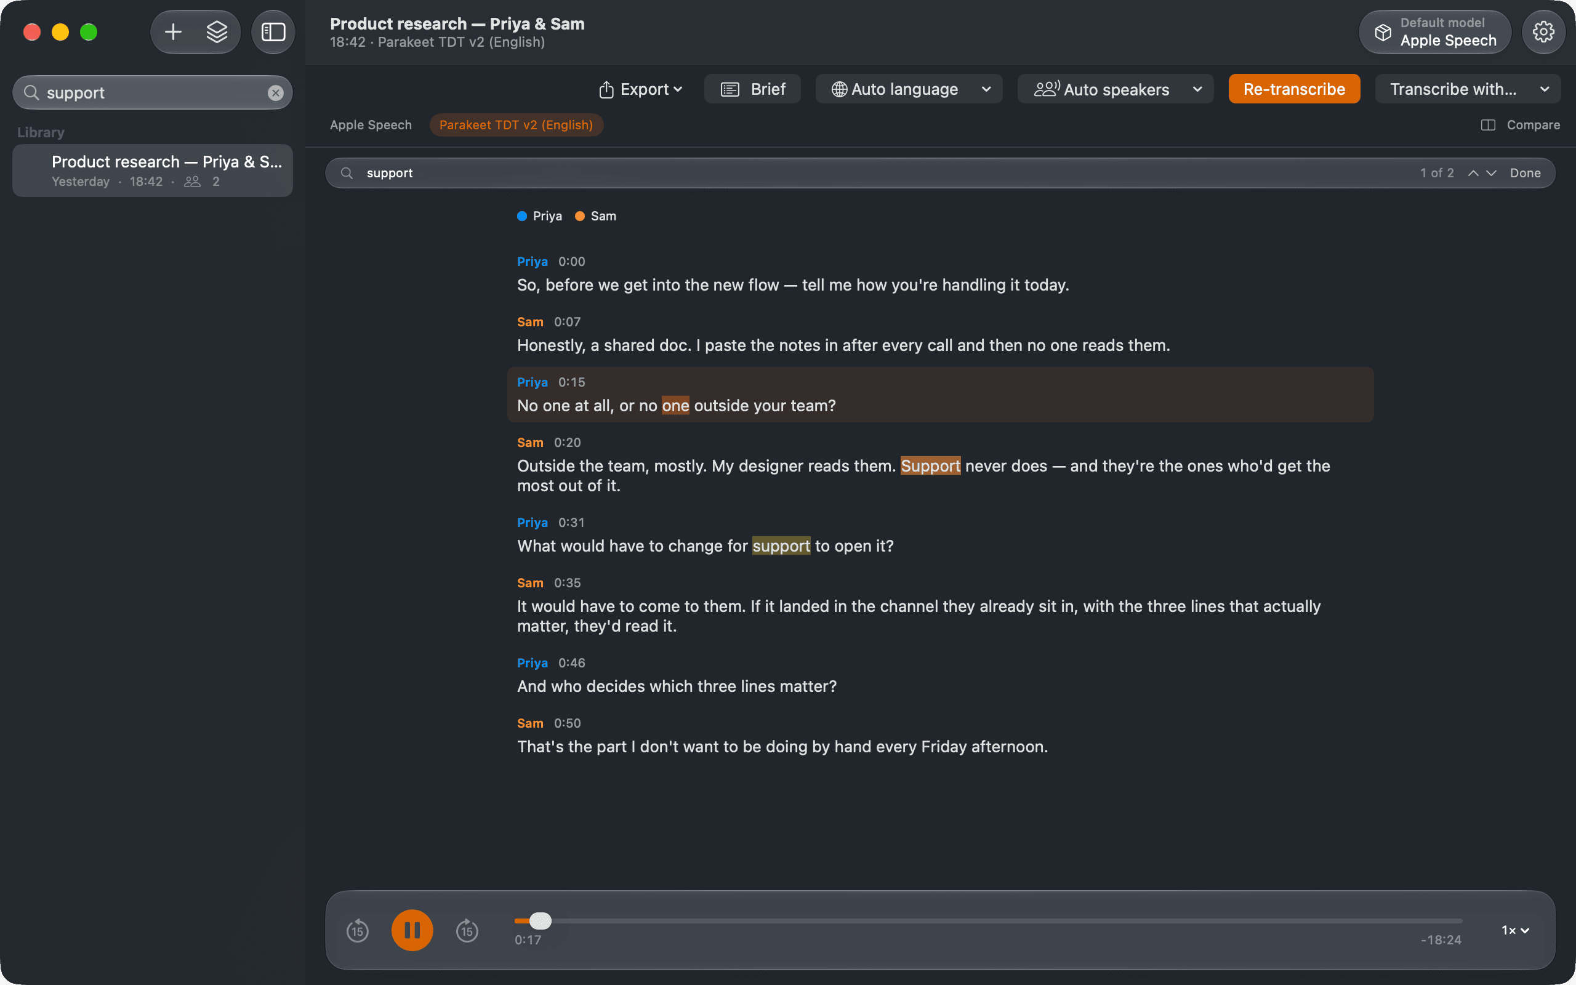Viewport: 1576px width, 985px height.
Task: Click the 1 of 2 match counter
Action: pos(1437,172)
